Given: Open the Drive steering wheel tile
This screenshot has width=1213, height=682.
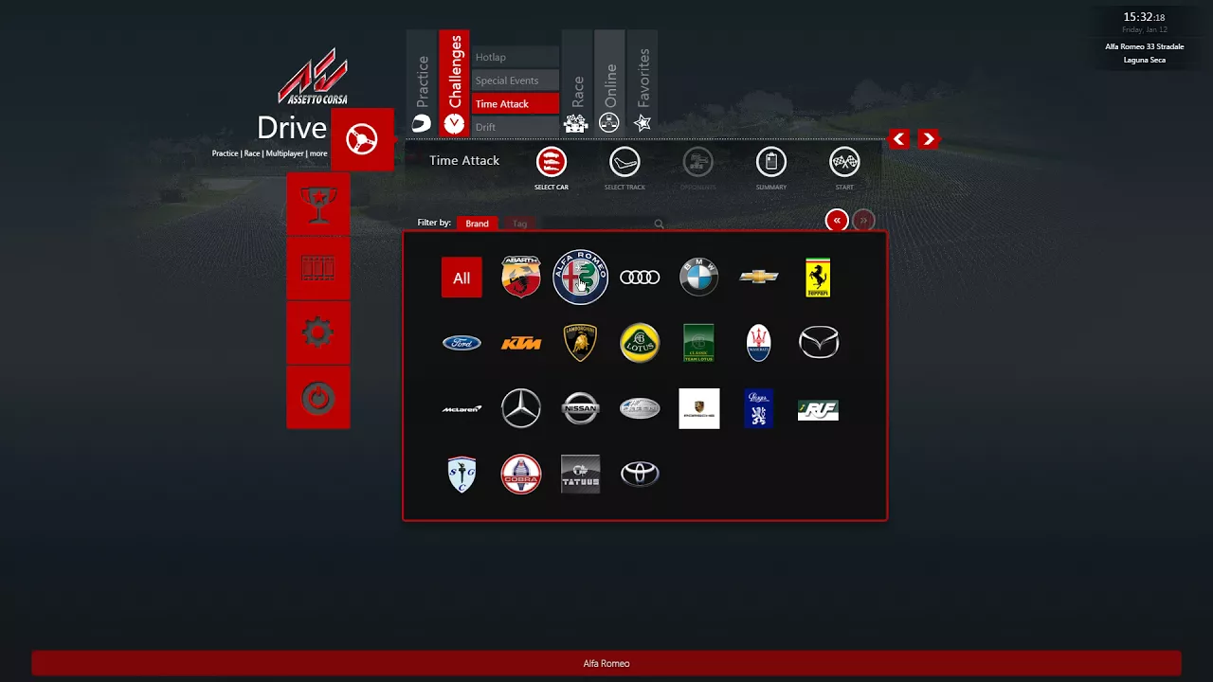Looking at the screenshot, I should [x=362, y=139].
